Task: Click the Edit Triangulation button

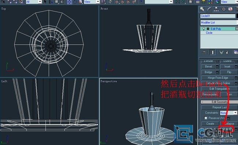Action: click(220, 89)
